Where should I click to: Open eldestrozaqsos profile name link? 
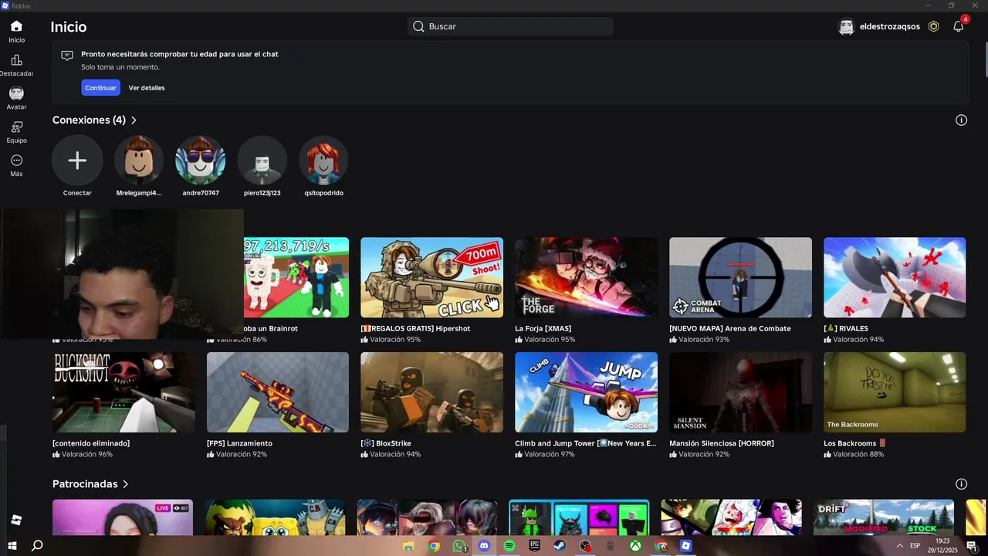(x=889, y=26)
